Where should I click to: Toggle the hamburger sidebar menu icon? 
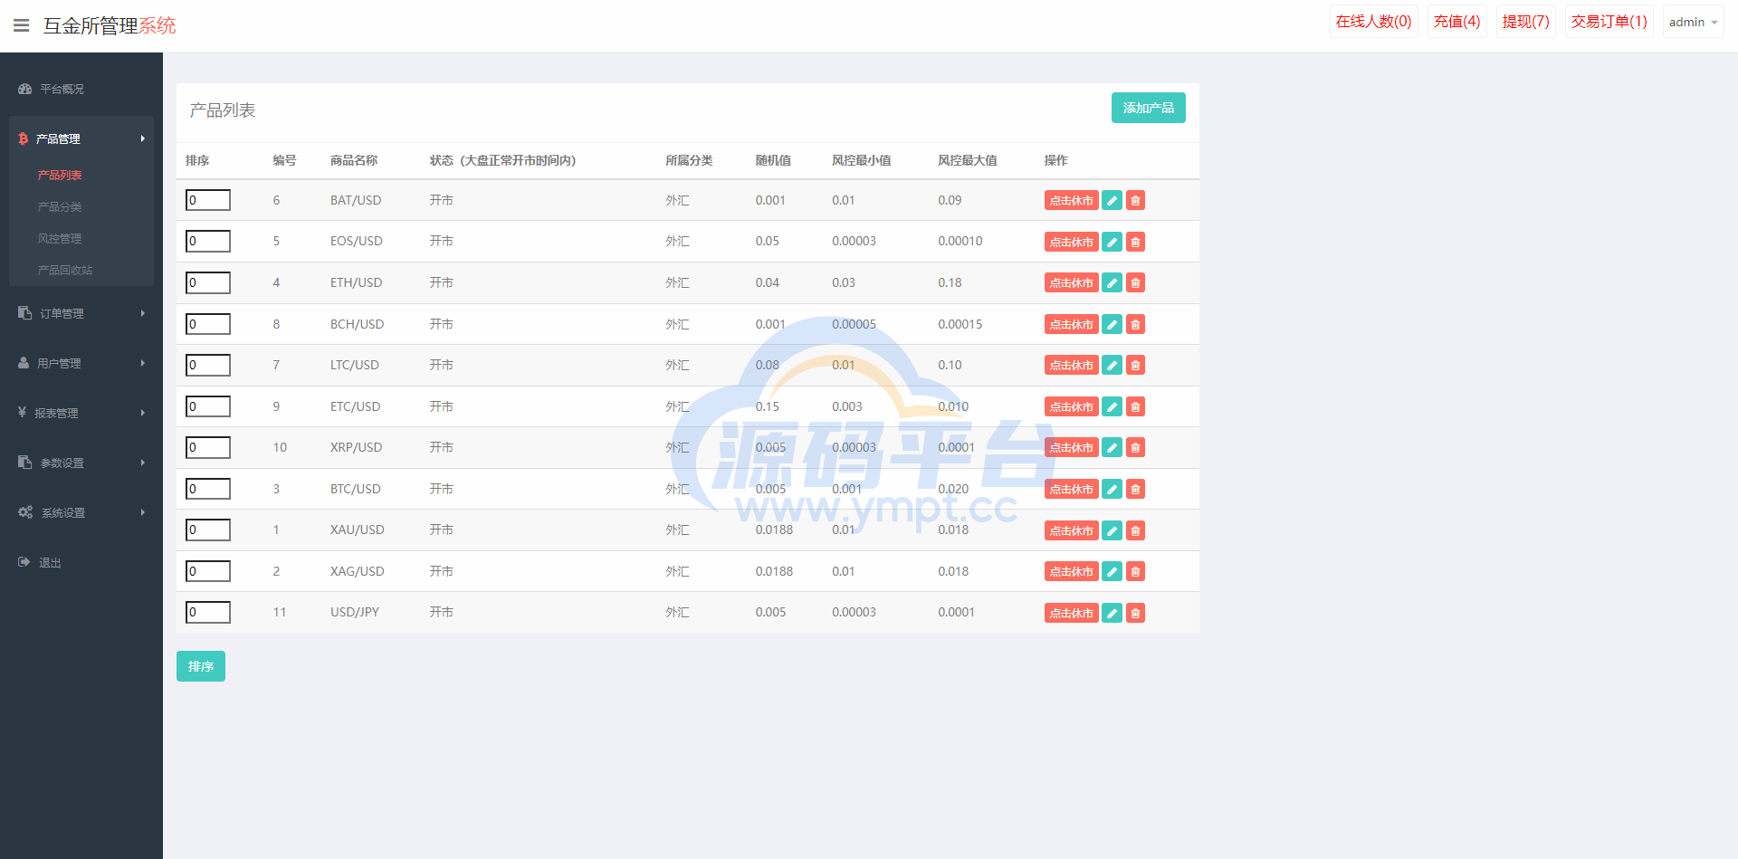[x=21, y=25]
